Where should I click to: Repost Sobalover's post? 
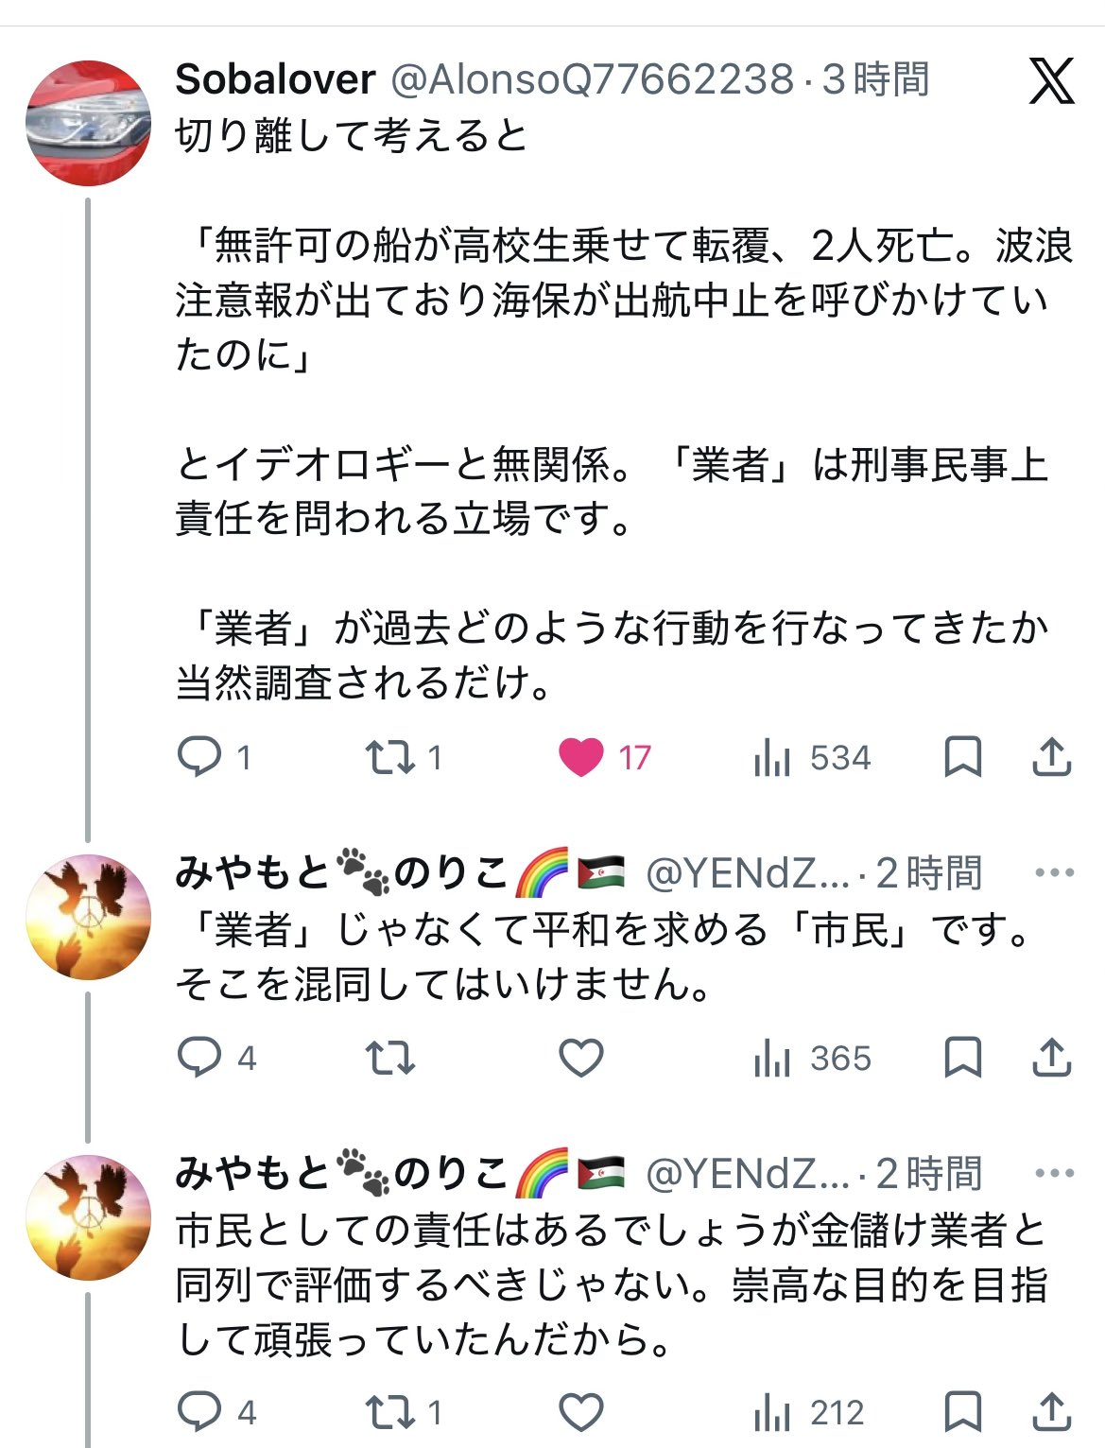[390, 757]
